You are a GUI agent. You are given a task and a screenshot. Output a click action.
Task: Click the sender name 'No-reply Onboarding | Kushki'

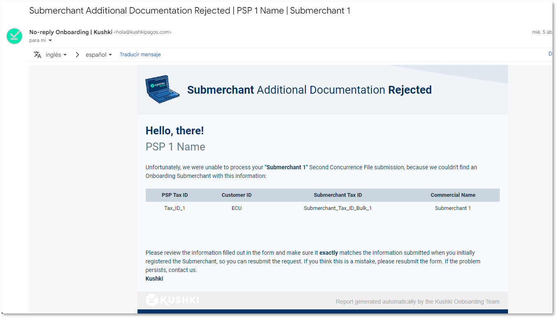tap(70, 32)
